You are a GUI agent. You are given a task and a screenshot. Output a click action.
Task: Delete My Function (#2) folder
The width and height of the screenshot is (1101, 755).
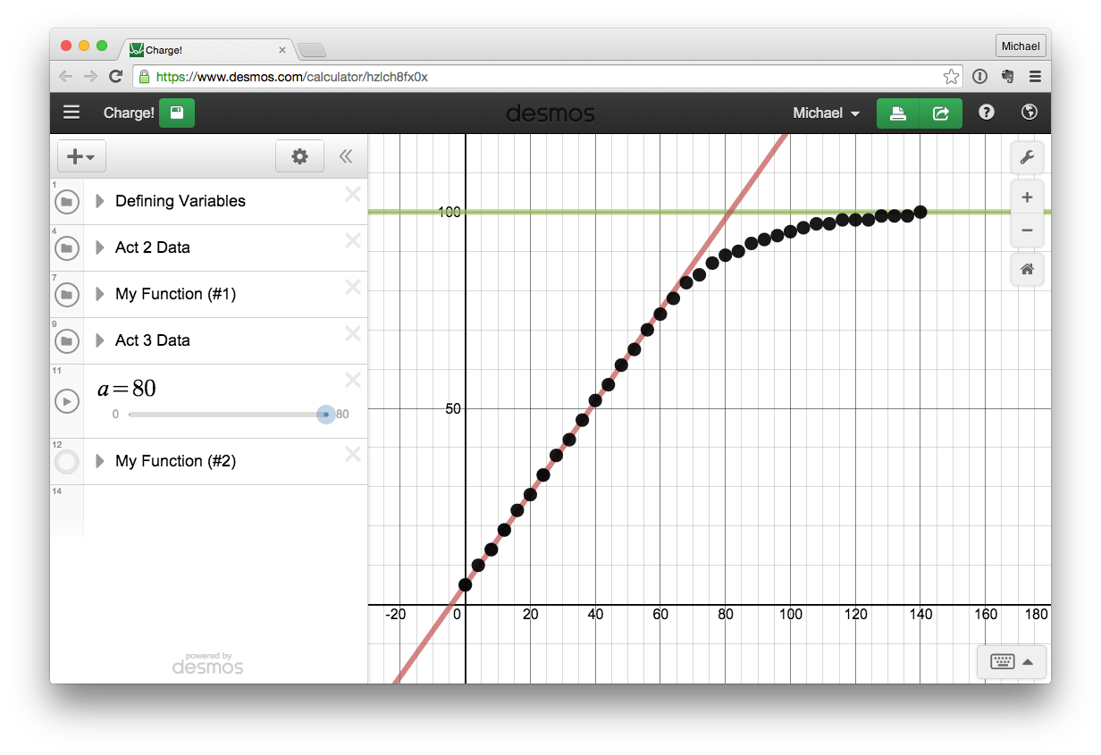pos(353,454)
